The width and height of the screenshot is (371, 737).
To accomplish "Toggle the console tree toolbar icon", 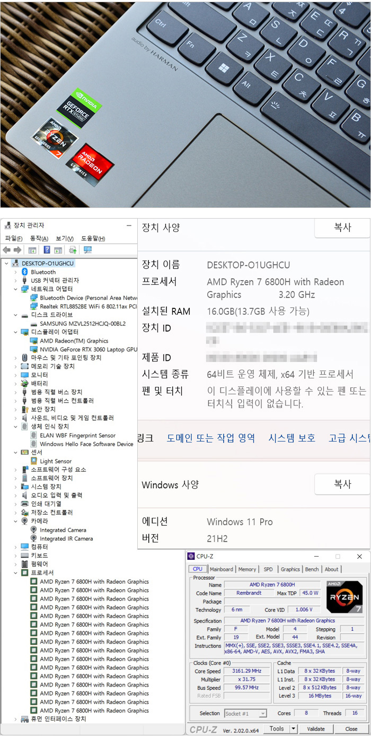I will [x=32, y=250].
